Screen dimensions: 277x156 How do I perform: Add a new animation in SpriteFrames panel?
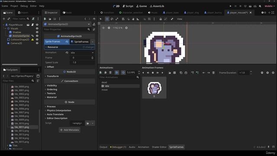(101, 73)
